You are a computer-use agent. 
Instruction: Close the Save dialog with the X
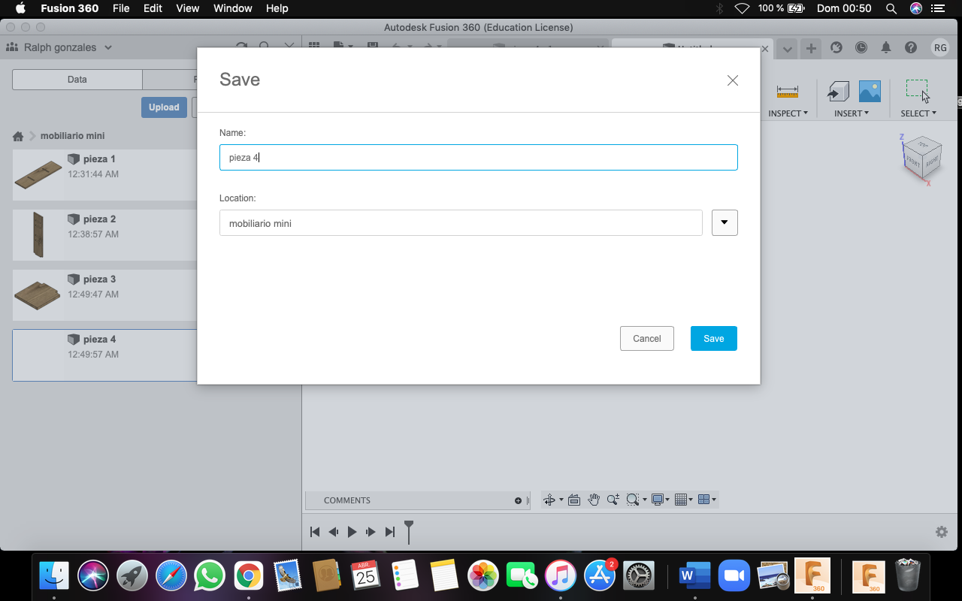(733, 80)
